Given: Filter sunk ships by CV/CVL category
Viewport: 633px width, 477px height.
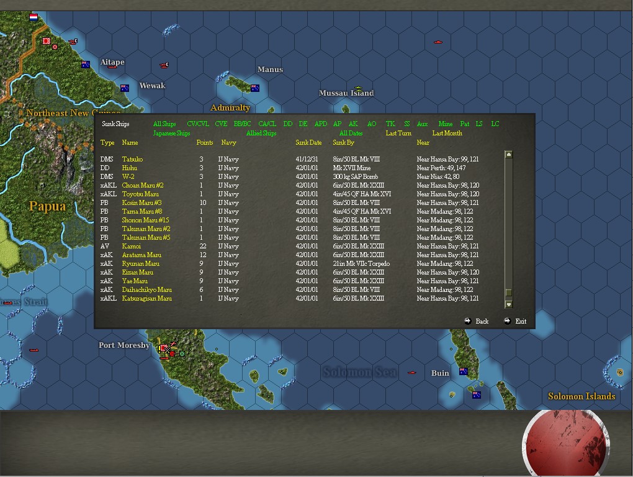Looking at the screenshot, I should point(197,124).
